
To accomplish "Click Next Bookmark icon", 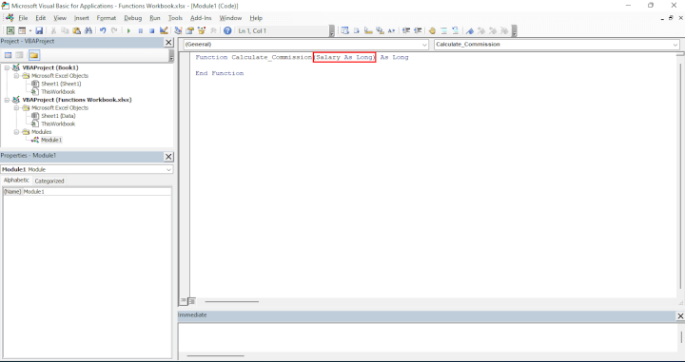I will pos(481,30).
